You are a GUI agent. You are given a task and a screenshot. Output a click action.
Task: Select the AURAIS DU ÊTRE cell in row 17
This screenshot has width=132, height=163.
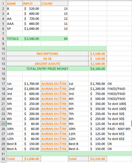[x=54, y=84]
